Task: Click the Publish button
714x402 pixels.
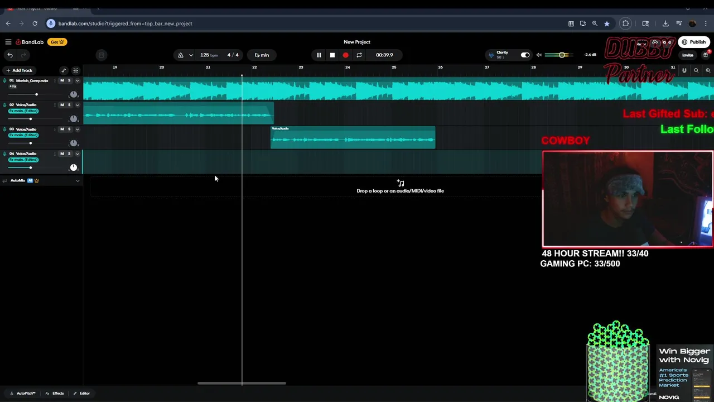Action: coord(694,42)
